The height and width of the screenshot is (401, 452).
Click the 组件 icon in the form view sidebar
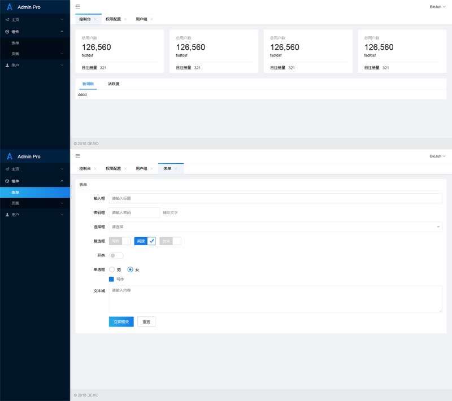tap(7, 181)
